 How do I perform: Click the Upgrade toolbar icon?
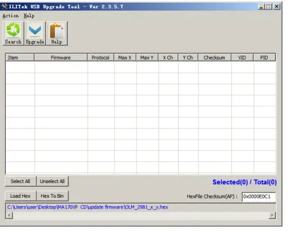(x=35, y=33)
